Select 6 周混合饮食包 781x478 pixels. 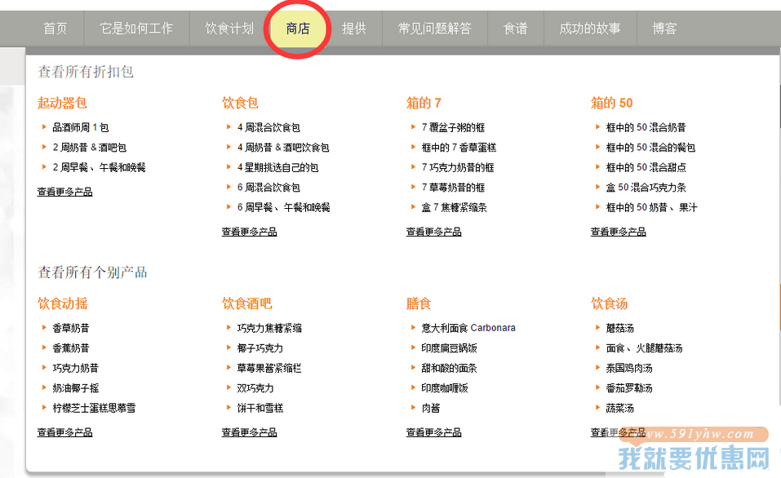(268, 188)
